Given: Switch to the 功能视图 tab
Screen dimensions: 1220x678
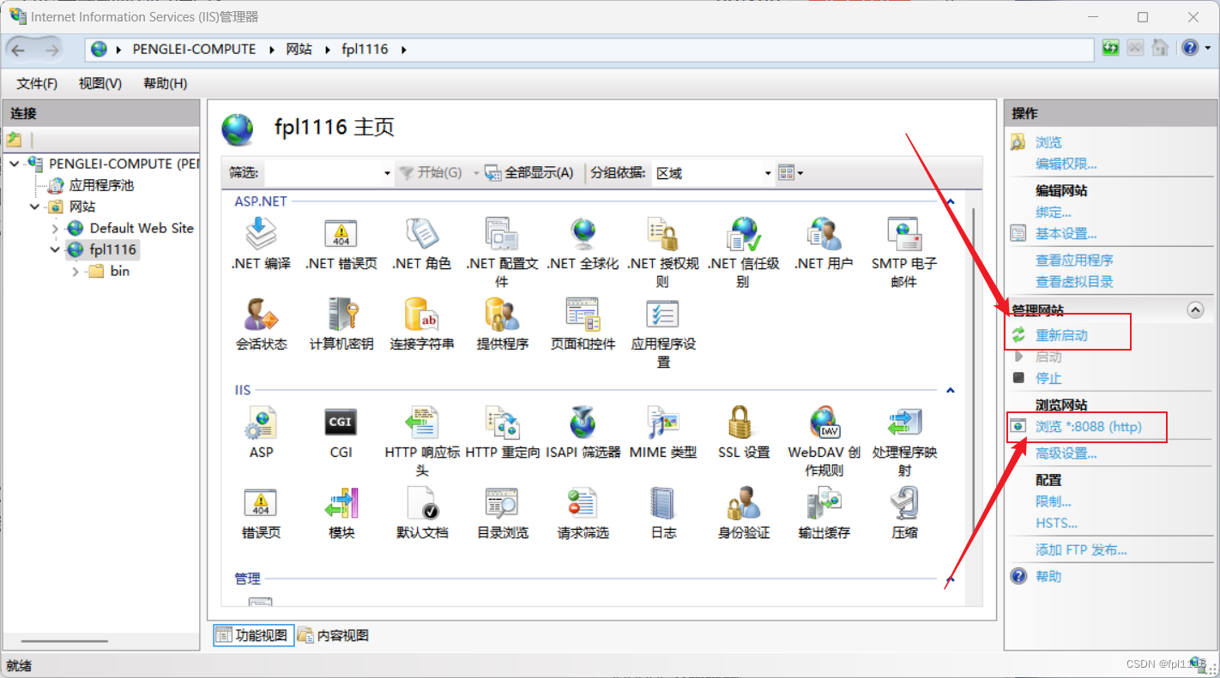Looking at the screenshot, I should coord(253,635).
